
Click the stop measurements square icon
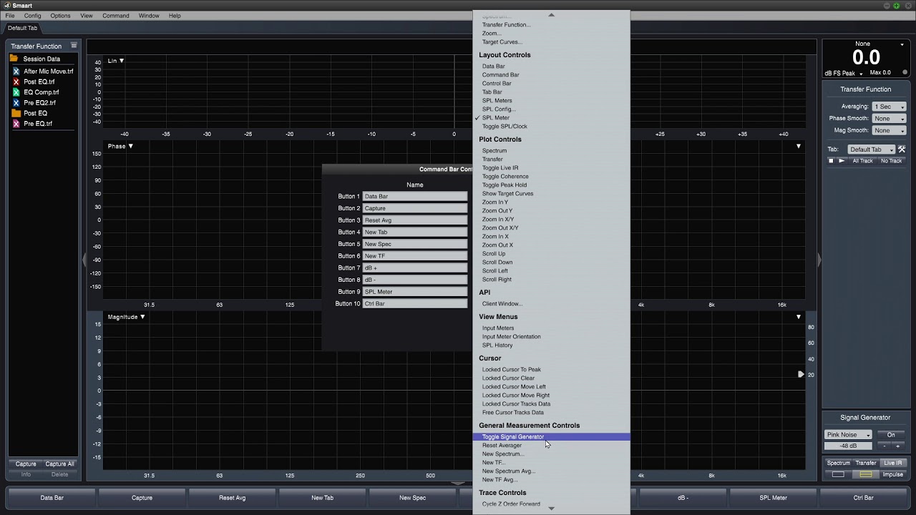pos(831,161)
